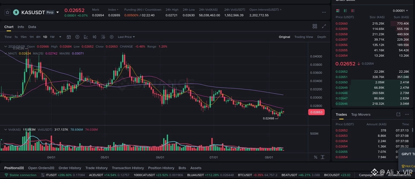The width and height of the screenshot is (415, 179).
Task: Show asks-only order book view
Action: pos(353,11)
